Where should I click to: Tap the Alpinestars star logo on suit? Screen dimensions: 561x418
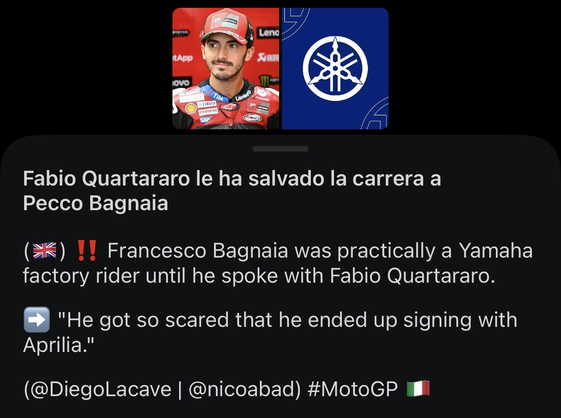pyautogui.click(x=229, y=106)
